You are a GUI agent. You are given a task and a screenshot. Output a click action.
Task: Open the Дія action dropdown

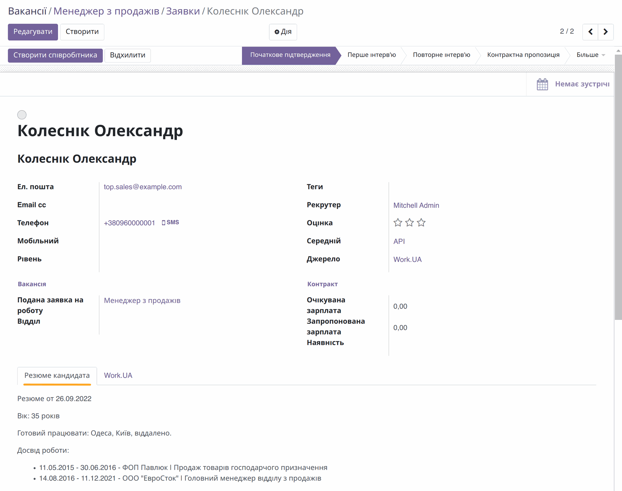point(283,32)
